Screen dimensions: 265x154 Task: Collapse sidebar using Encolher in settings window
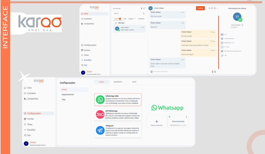31,130
